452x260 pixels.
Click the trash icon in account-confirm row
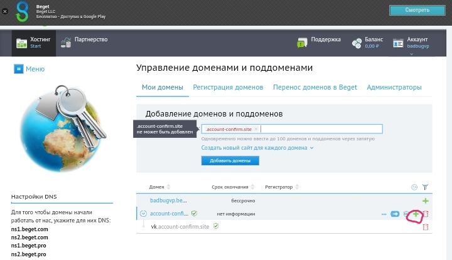(426, 214)
